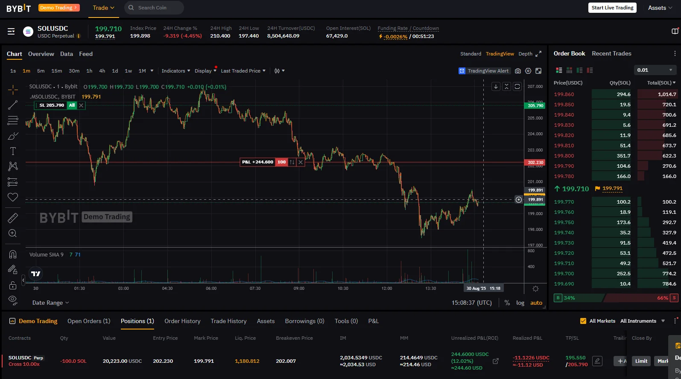Screen dimensions: 681x379
Task: Toggle the TradingView Alert button
Action: [484, 71]
